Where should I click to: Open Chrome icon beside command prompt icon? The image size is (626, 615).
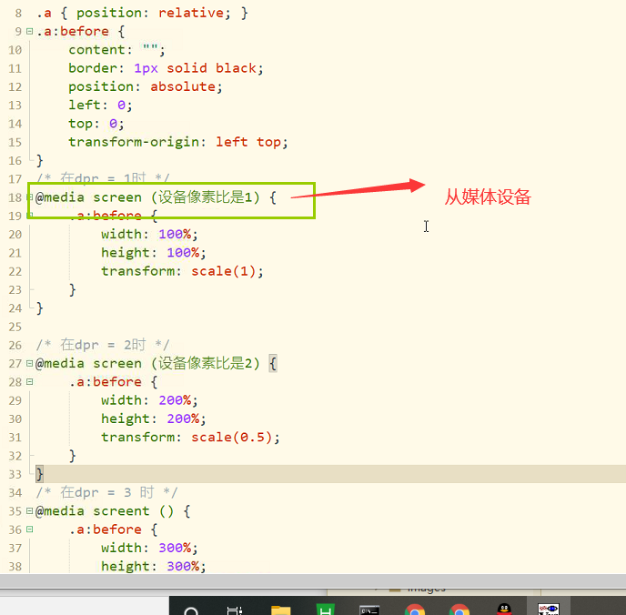coord(415,610)
